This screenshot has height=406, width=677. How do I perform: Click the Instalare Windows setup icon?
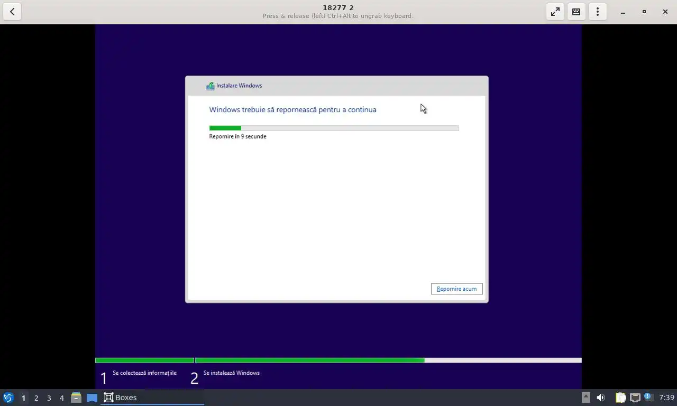(x=210, y=86)
